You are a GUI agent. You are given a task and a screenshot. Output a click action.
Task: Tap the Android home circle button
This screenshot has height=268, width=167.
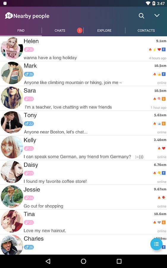click(x=83, y=261)
